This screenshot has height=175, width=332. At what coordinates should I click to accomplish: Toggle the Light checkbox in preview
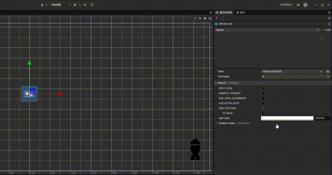point(323,30)
